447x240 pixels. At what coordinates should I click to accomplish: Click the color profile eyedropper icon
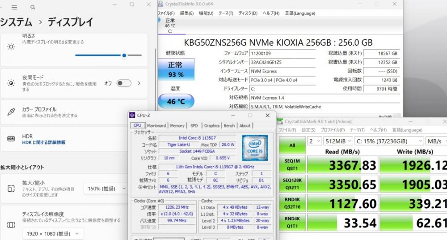tap(11, 111)
